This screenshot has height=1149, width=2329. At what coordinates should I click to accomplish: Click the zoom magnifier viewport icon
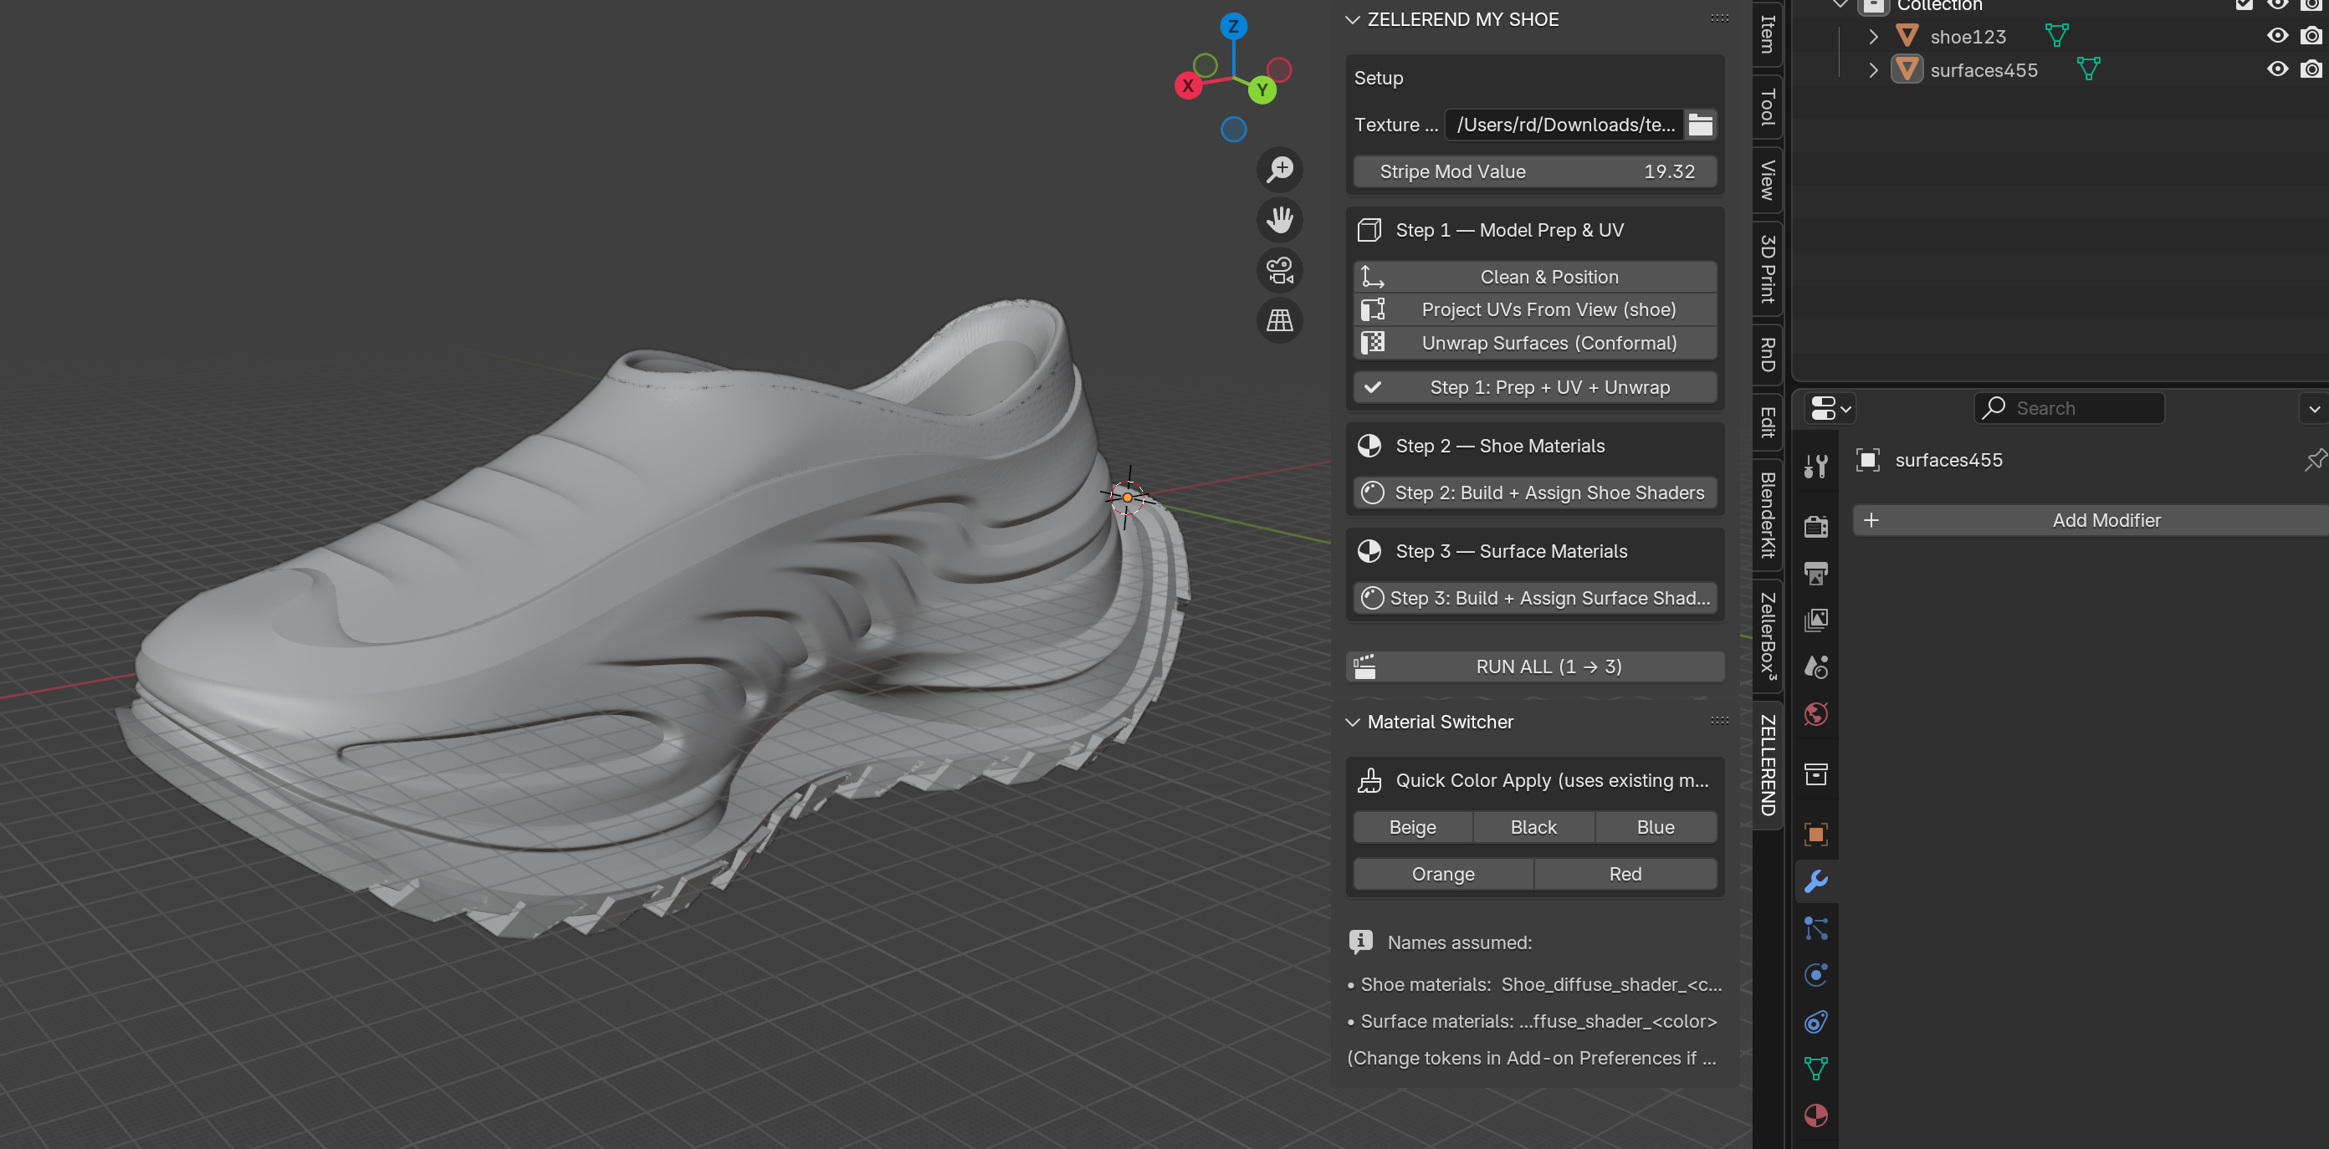click(1279, 169)
